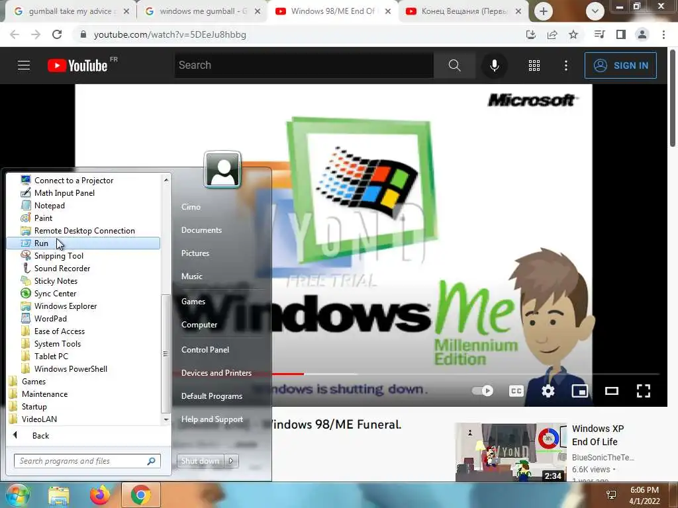Viewport: 678px width, 508px height.
Task: Open the YouTube apps grid
Action: tap(534, 65)
